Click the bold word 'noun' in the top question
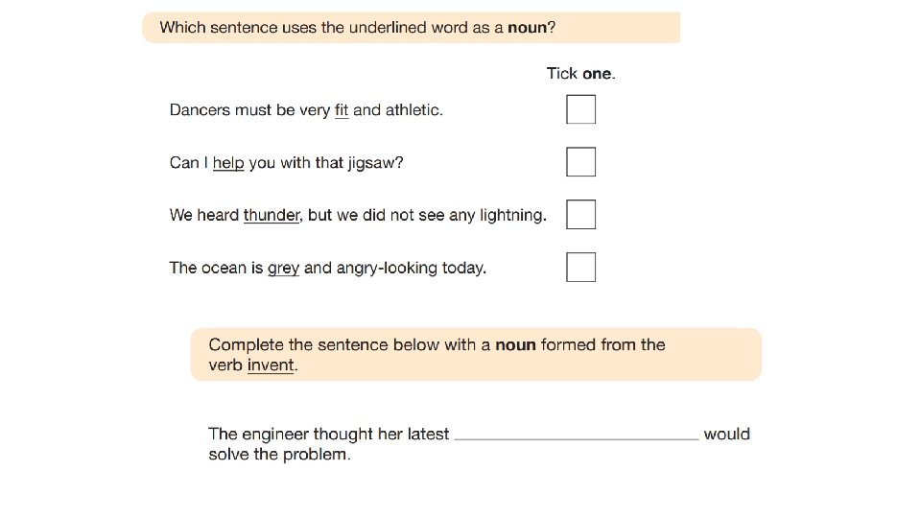This screenshot has height=518, width=921. 528,28
